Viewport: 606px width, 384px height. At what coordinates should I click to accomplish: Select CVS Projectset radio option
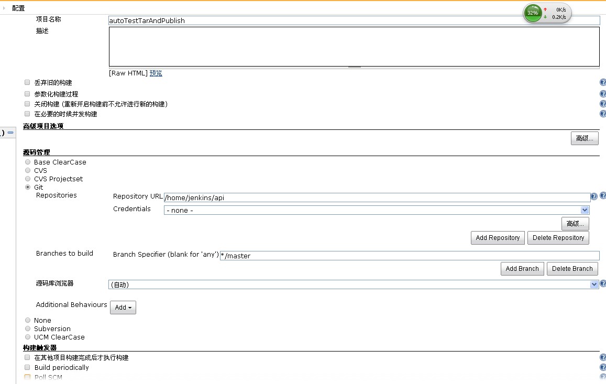click(27, 179)
